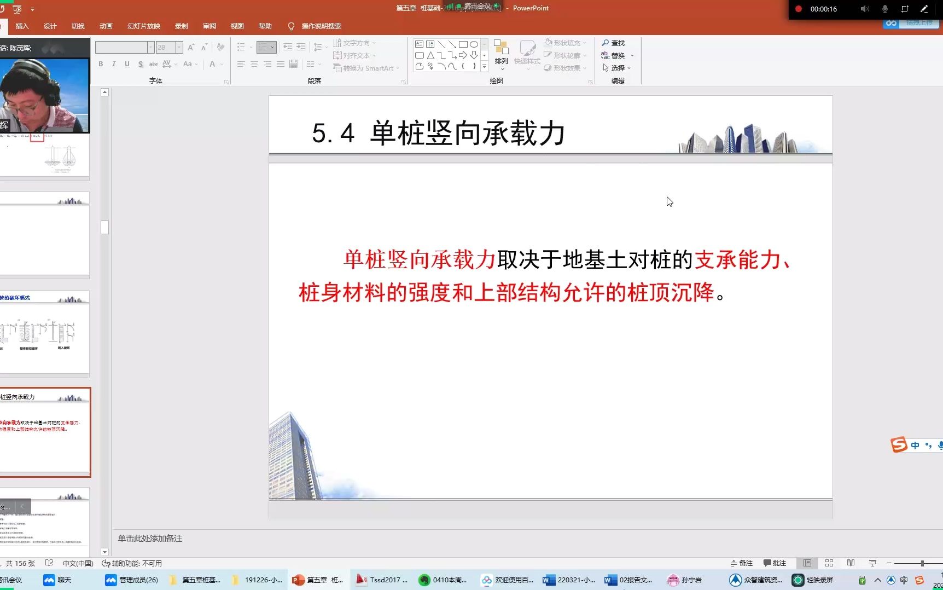Click 操作说明搜索 tell me box

pos(315,26)
